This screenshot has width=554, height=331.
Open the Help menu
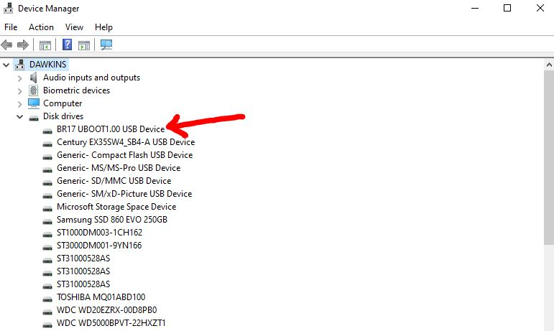(x=103, y=27)
